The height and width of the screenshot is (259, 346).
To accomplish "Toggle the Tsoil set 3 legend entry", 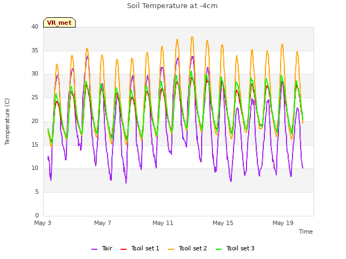I will click(235, 248).
